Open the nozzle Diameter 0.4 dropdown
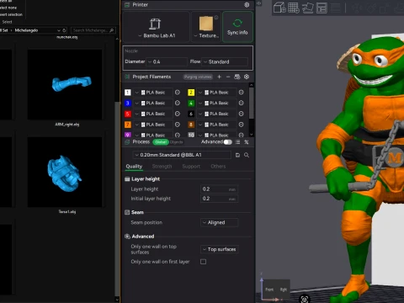Viewport: 404px width, 303px height. pyautogui.click(x=167, y=61)
